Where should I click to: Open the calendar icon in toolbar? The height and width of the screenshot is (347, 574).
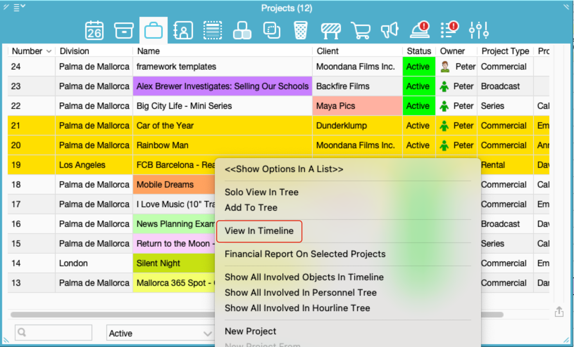(94, 30)
